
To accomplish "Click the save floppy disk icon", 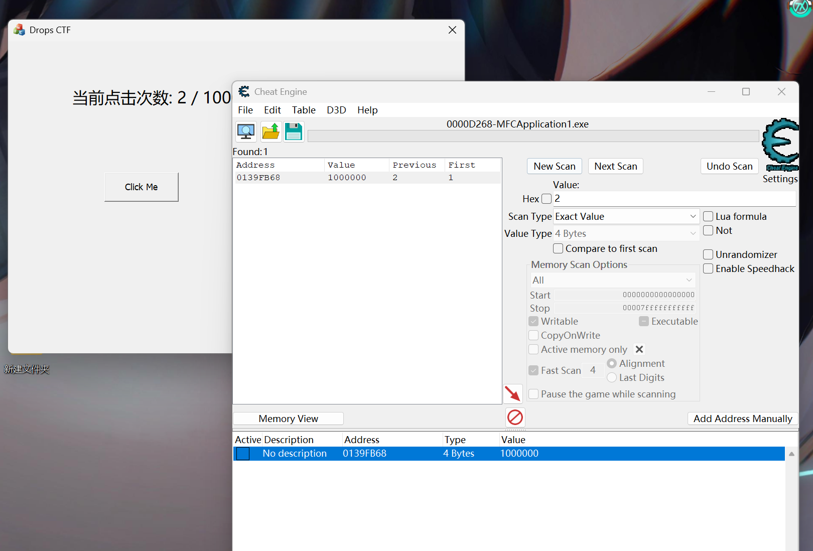I will (x=294, y=131).
